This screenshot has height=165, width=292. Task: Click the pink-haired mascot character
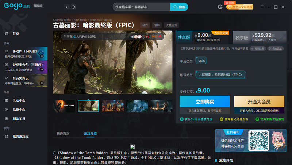tap(278, 141)
